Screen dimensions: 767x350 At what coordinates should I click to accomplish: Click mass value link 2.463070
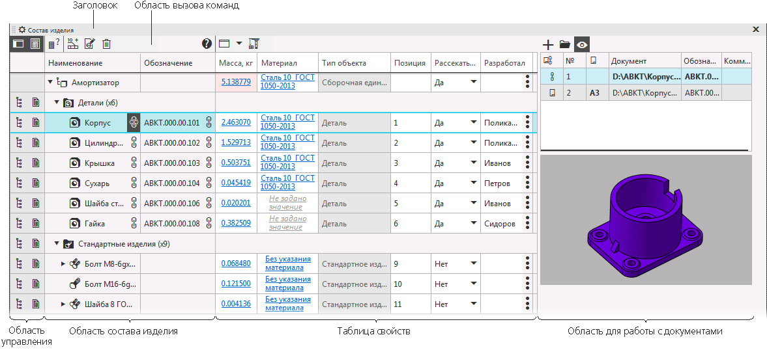236,122
